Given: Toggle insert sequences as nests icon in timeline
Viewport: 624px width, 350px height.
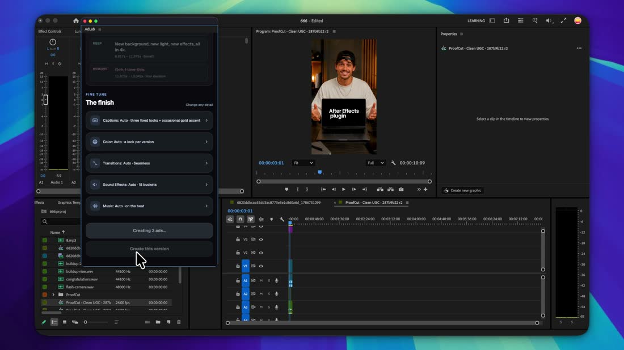Looking at the screenshot, I should [x=230, y=219].
